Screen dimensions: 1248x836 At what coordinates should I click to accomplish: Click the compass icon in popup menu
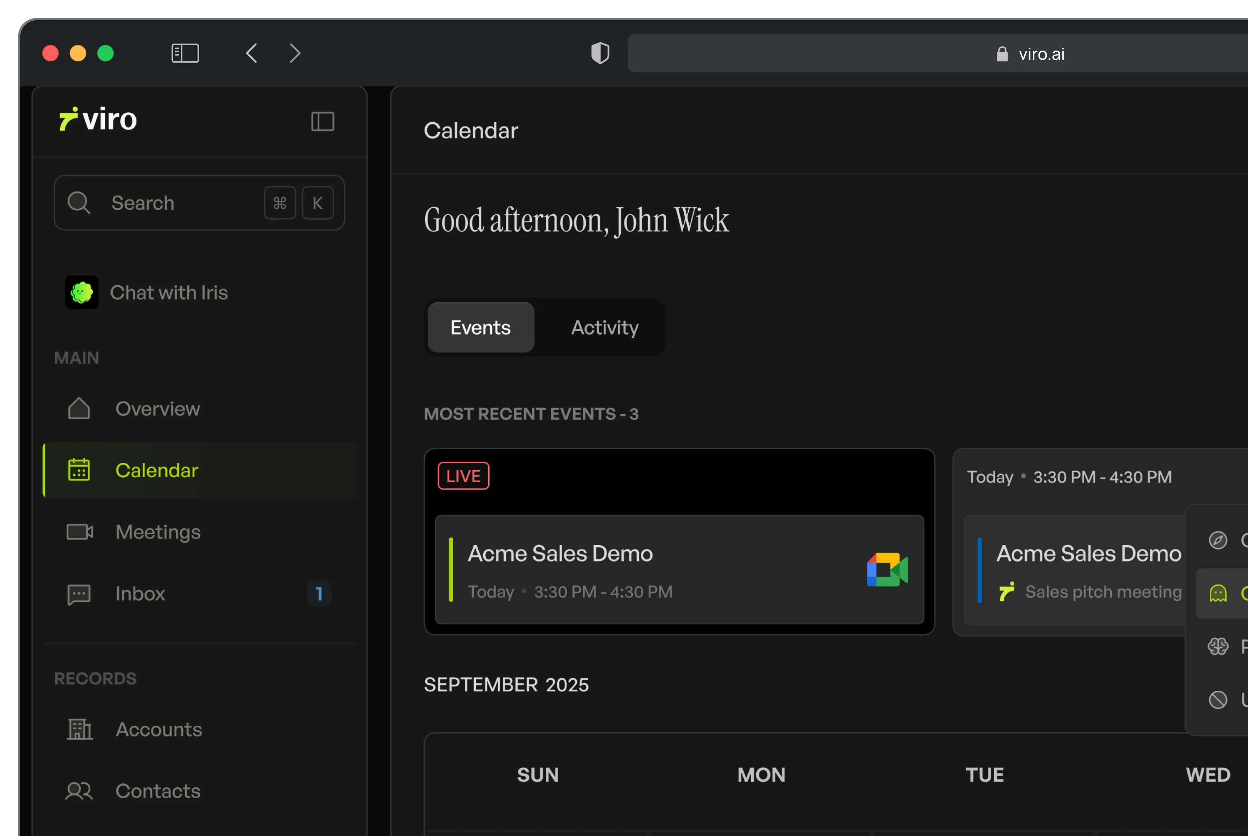[x=1218, y=540]
